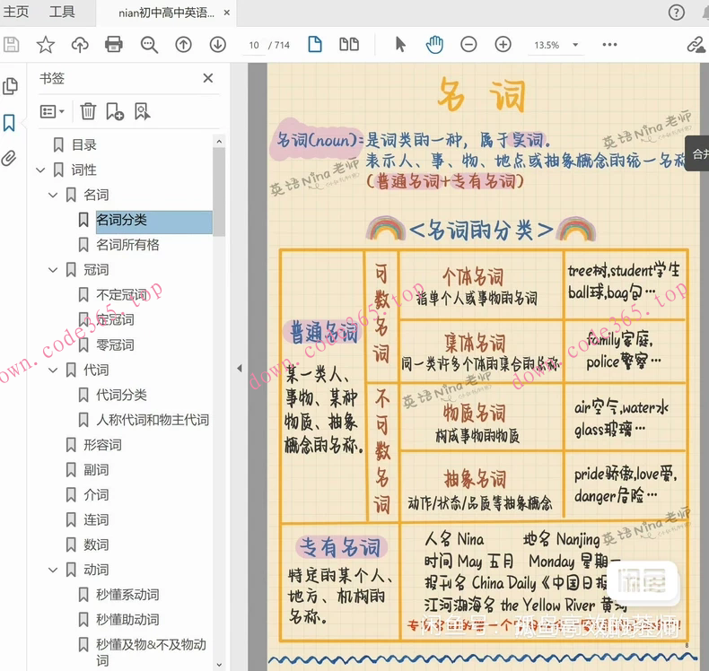Open the 零冠词 bookmark
This screenshot has width=709, height=671.
[x=115, y=345]
